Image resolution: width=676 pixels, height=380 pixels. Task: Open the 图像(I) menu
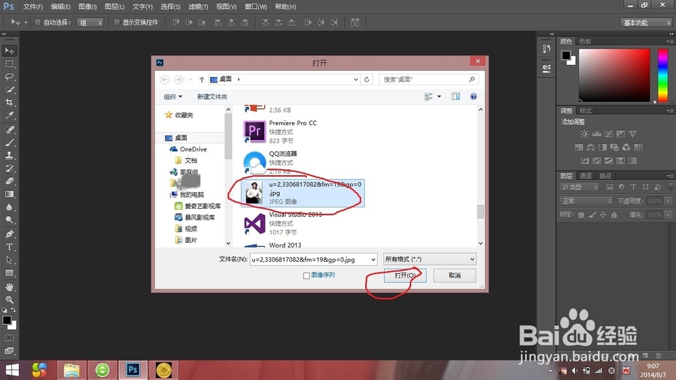87,7
